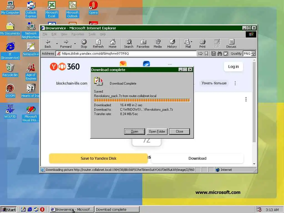Select the Microsoft Excel desktop icon

52,9
